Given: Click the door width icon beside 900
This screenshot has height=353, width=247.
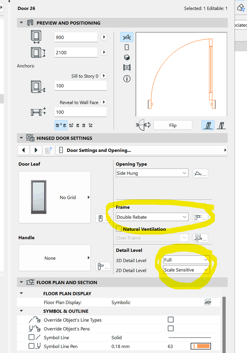Looking at the screenshot, I should pyautogui.click(x=36, y=37).
